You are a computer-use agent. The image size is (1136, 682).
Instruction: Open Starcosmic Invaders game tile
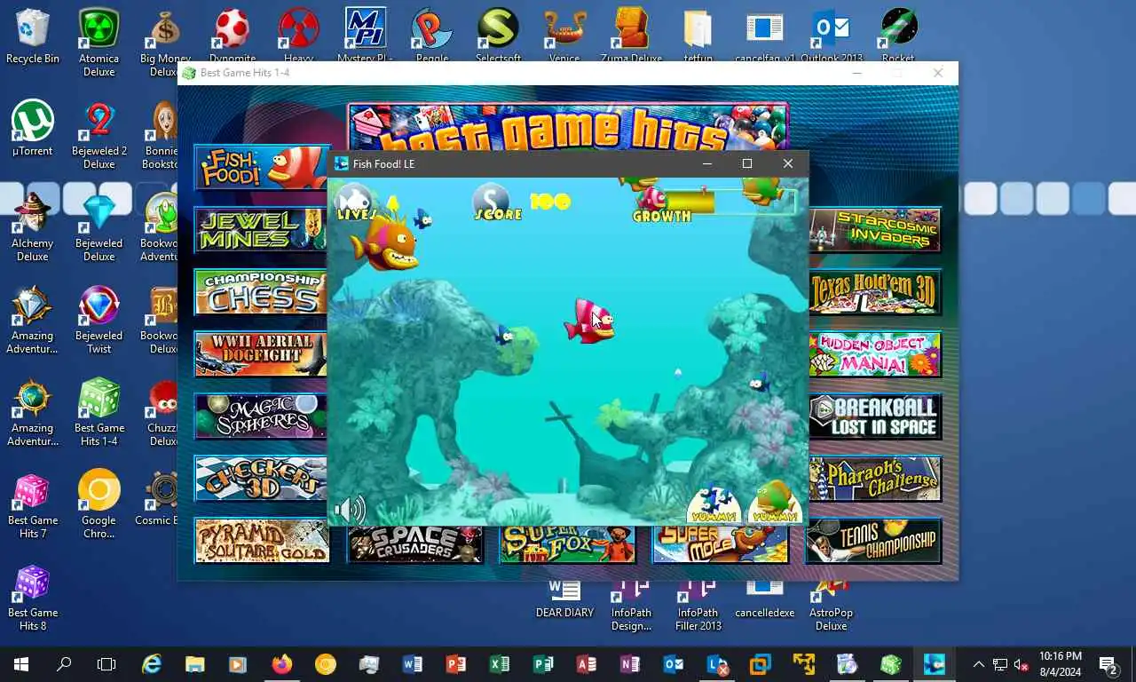tap(875, 230)
